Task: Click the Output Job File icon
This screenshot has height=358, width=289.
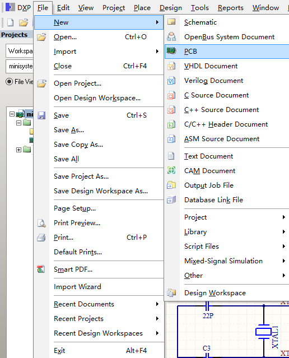Action: (171, 185)
